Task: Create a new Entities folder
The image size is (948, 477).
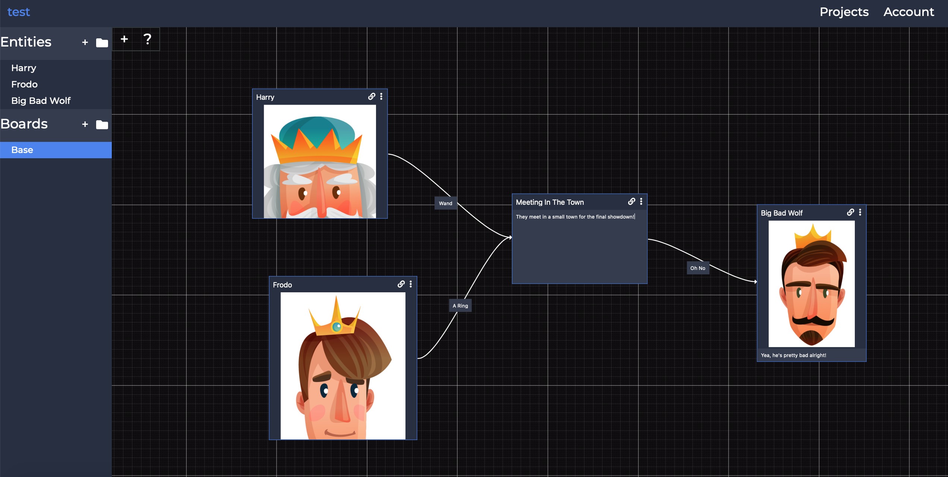Action: (x=102, y=43)
